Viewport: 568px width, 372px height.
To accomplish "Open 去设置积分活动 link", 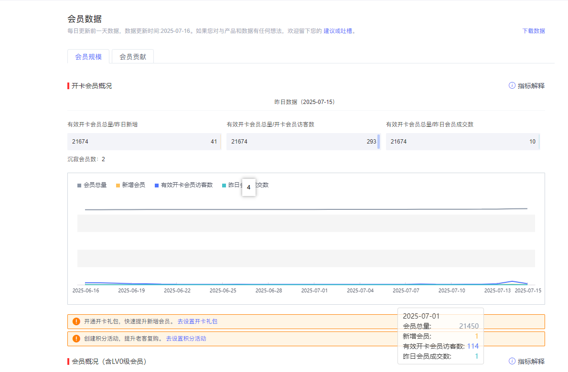I will 186,339.
